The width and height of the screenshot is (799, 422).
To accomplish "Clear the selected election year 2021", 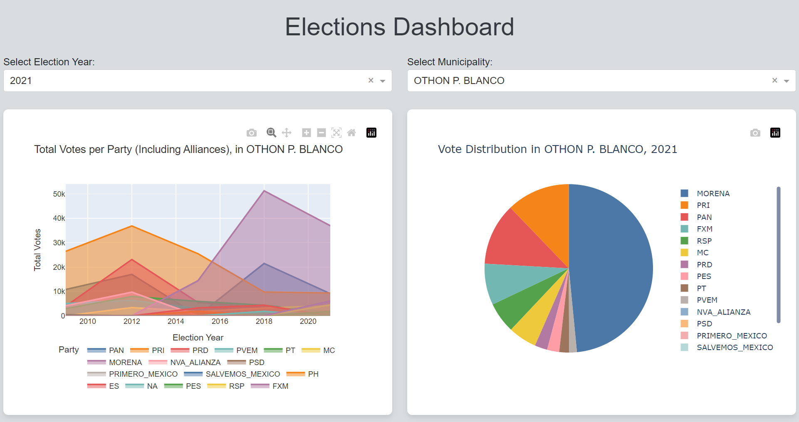I will (x=371, y=80).
